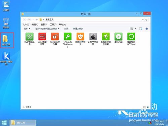Screen dimensions: 168x126
Task: Toggle the preview pane button
Action: click(x=141, y=29)
